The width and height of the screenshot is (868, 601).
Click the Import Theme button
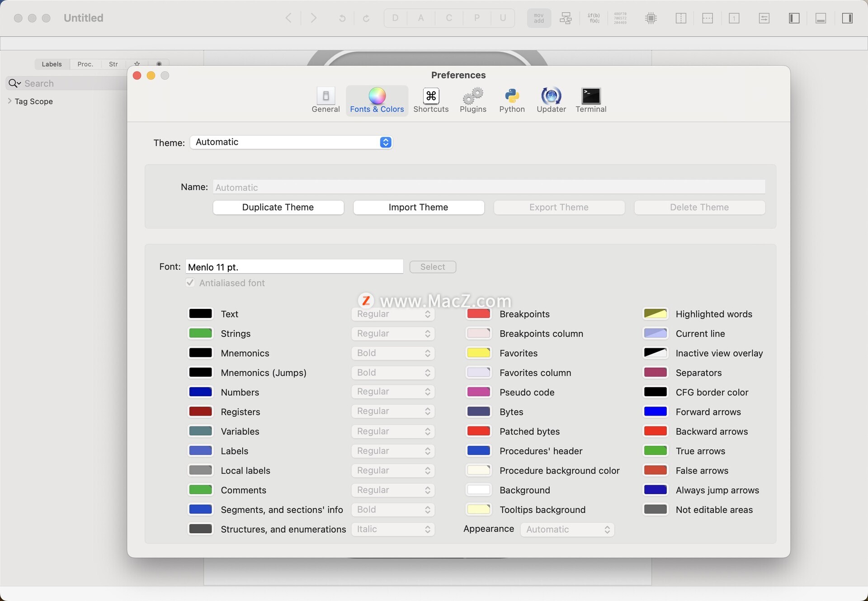(x=419, y=207)
